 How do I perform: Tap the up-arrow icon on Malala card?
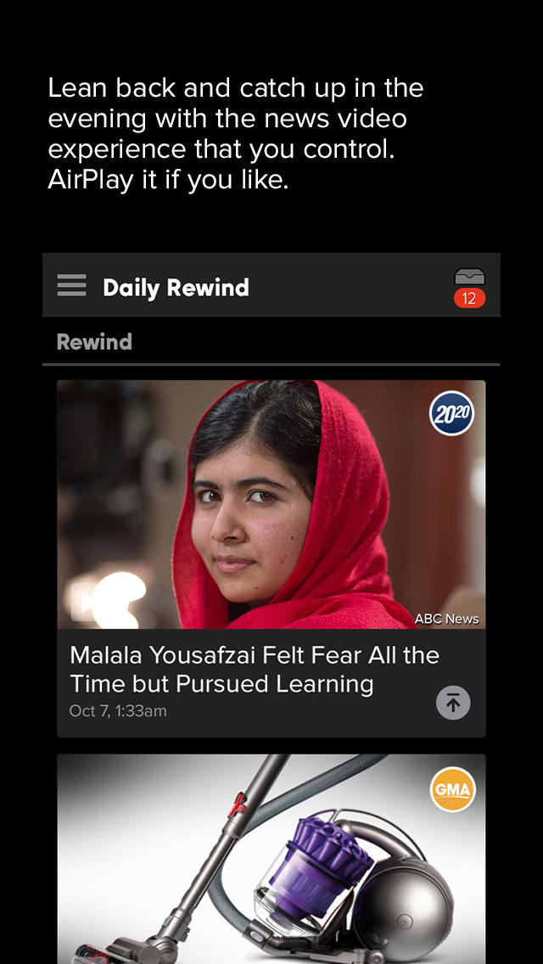(x=453, y=703)
